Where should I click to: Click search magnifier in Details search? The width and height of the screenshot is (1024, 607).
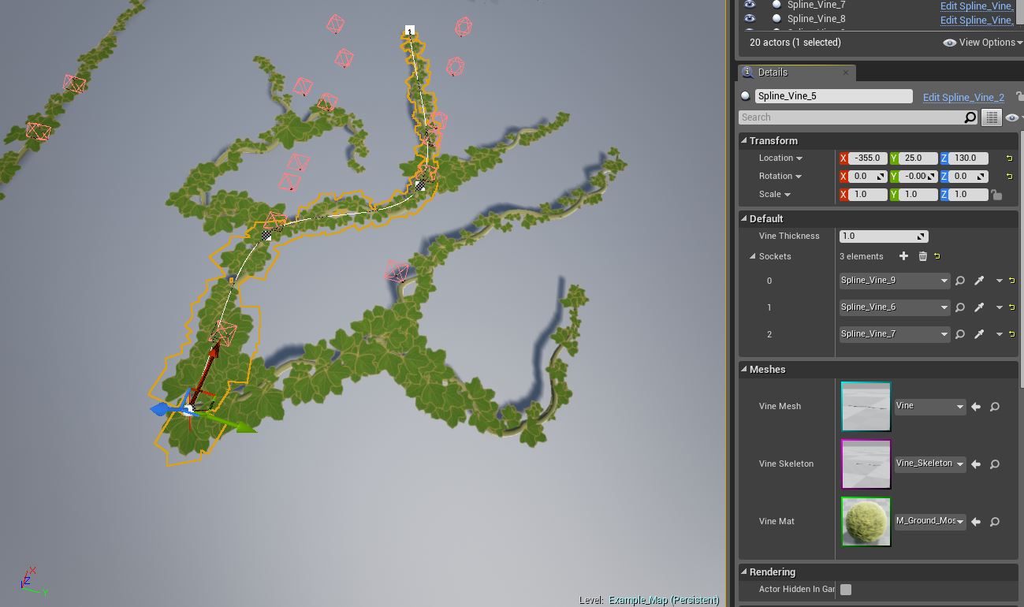970,117
